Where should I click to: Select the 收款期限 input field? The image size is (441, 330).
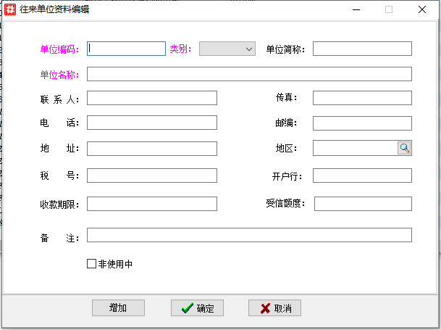click(x=152, y=204)
